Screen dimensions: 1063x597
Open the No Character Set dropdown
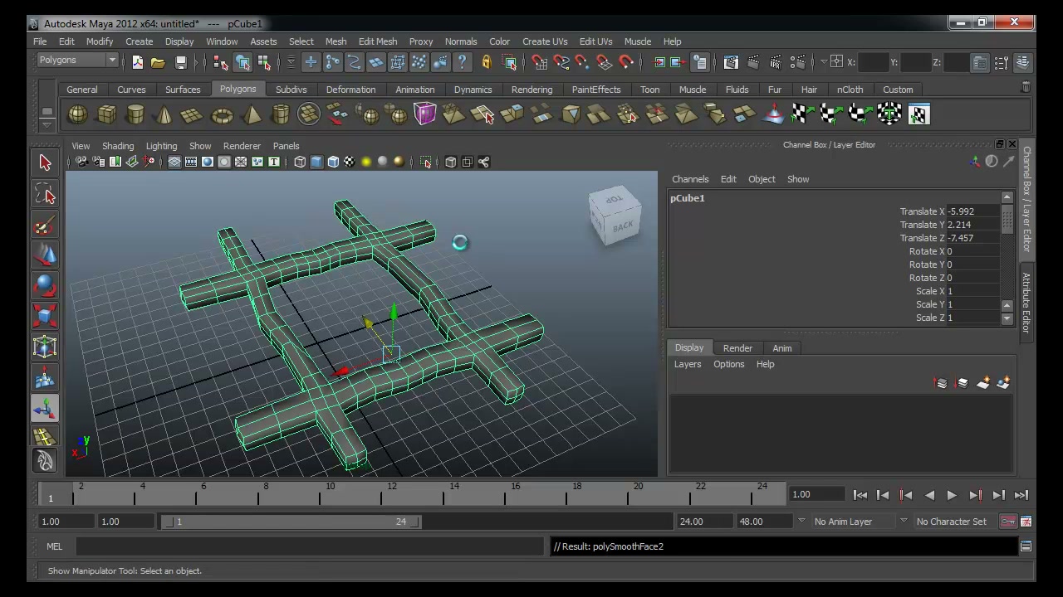[954, 522]
